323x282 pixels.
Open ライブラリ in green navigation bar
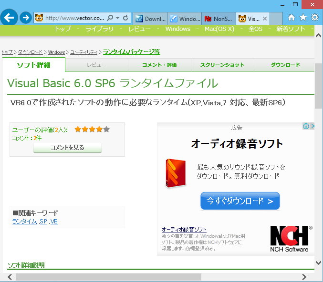tap(100, 29)
